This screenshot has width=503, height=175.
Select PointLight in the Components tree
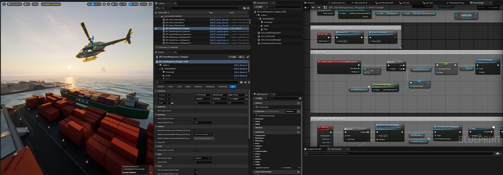pyautogui.click(x=267, y=22)
